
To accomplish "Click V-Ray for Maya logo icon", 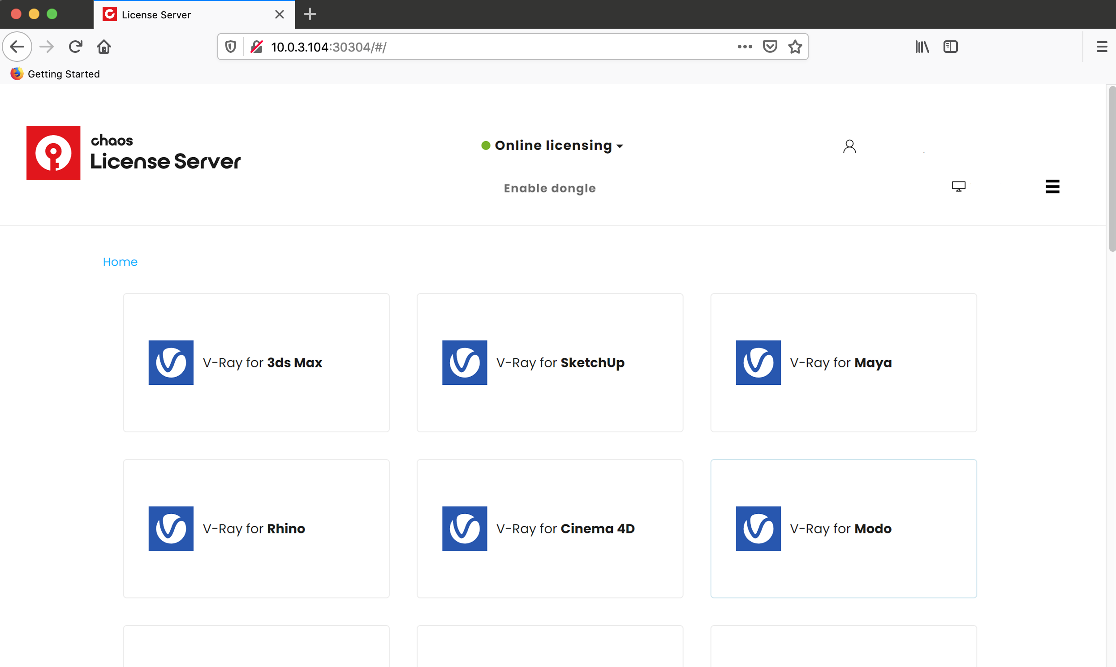I will (x=758, y=363).
